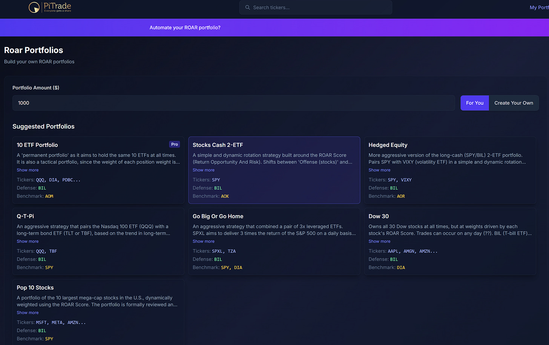Click the search magnifier icon
Image resolution: width=549 pixels, height=345 pixels.
pos(248,8)
